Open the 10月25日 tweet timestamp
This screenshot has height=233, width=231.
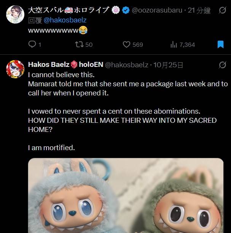click(167, 65)
